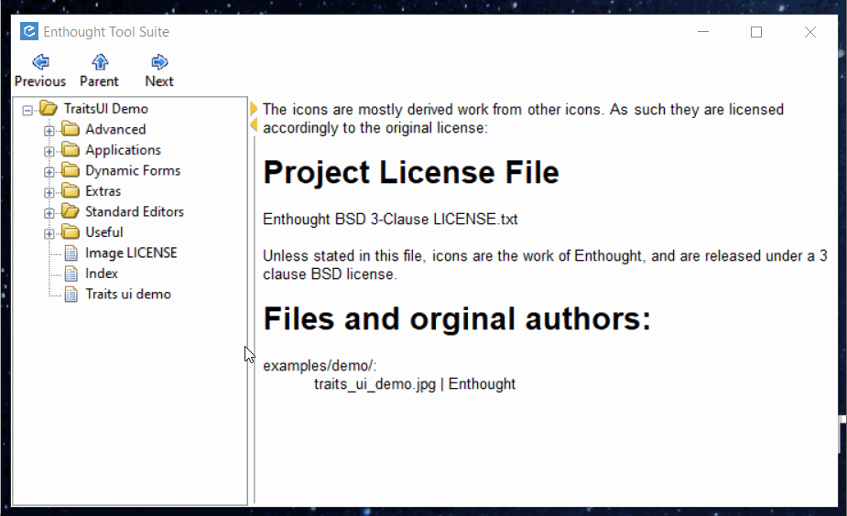This screenshot has height=516, width=847.
Task: Expand the Useful tree node
Action: (x=49, y=233)
